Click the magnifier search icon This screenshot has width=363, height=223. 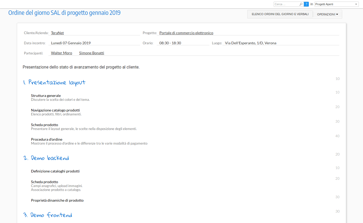[x=301, y=4]
